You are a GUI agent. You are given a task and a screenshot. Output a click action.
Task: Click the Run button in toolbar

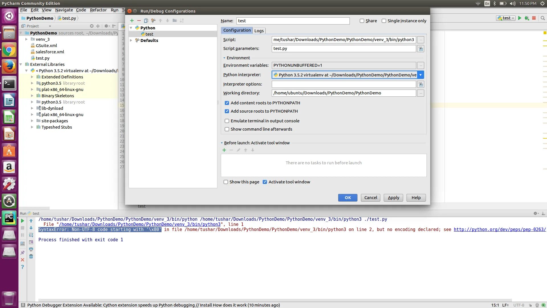point(519,18)
